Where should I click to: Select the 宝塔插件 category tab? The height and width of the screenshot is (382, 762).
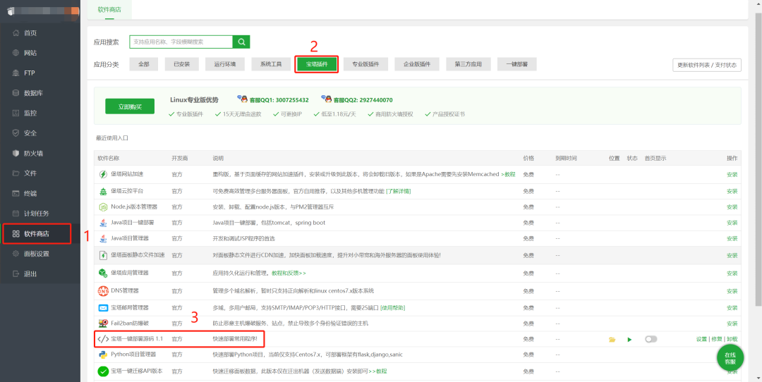pyautogui.click(x=316, y=64)
